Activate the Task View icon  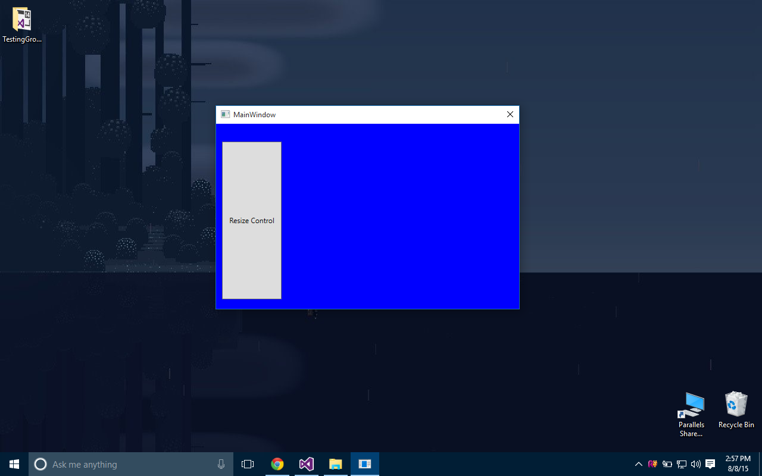tap(248, 464)
